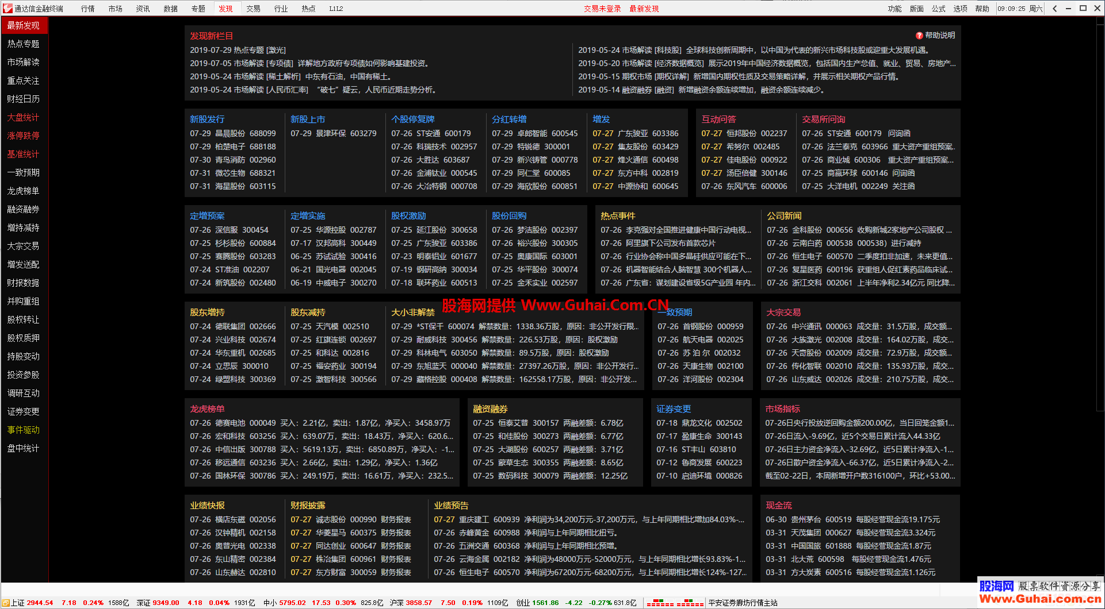Open the 数据 menu
The height and width of the screenshot is (609, 1105).
tap(171, 9)
